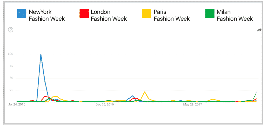
Task: Click the 100 y-axis label
Action: coord(11,54)
